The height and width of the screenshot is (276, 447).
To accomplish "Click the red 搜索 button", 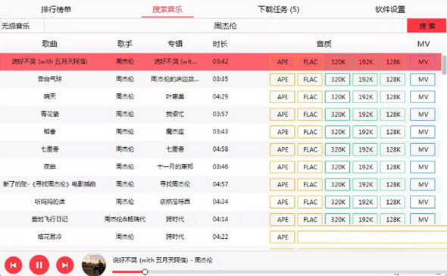I will tap(427, 26).
